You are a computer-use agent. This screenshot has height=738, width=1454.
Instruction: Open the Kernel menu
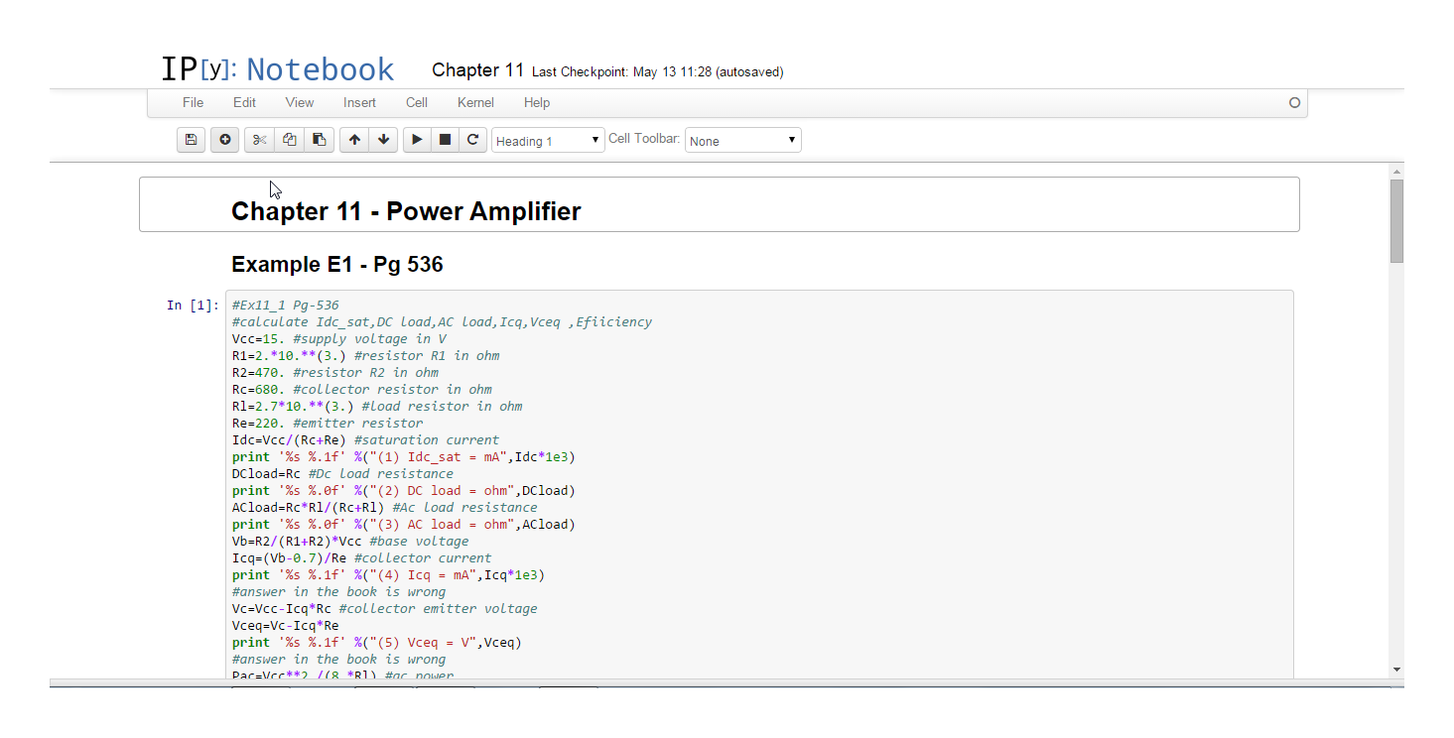click(475, 102)
